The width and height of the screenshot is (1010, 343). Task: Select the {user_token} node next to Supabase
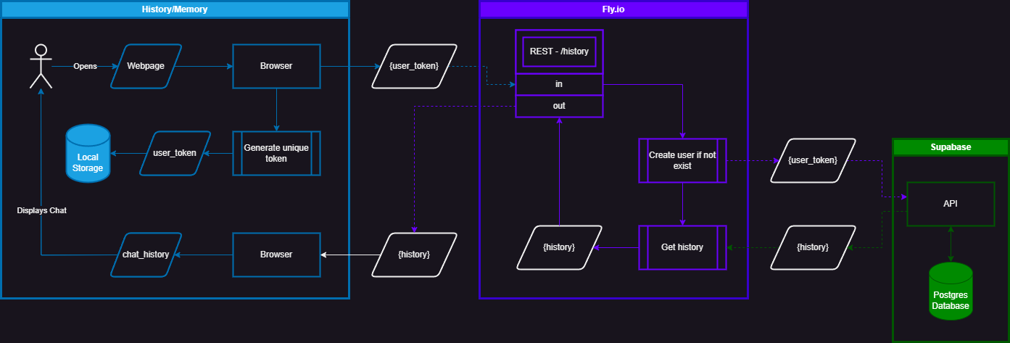point(813,160)
